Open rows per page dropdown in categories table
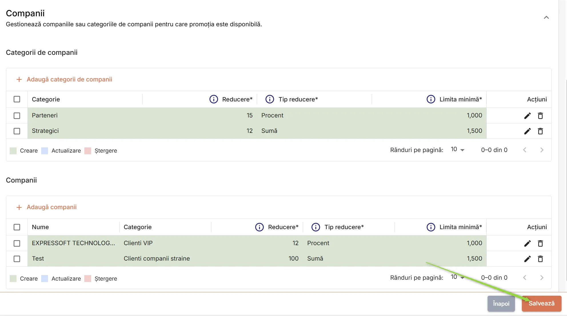The width and height of the screenshot is (567, 316). click(x=458, y=149)
